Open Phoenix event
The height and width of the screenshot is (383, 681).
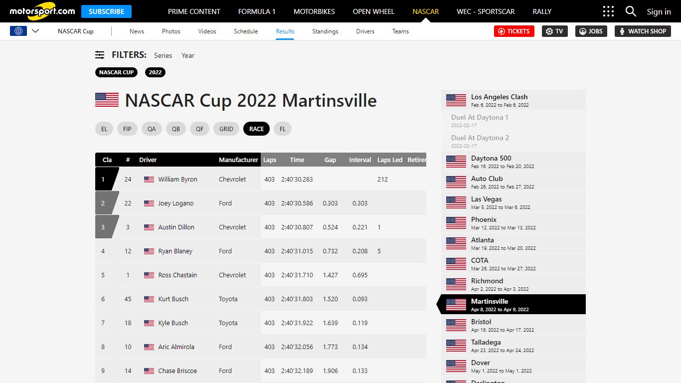(513, 222)
